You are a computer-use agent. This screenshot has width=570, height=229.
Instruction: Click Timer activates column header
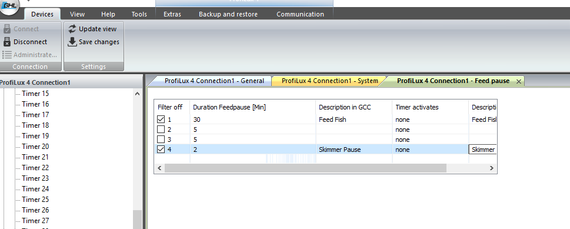[431, 107]
